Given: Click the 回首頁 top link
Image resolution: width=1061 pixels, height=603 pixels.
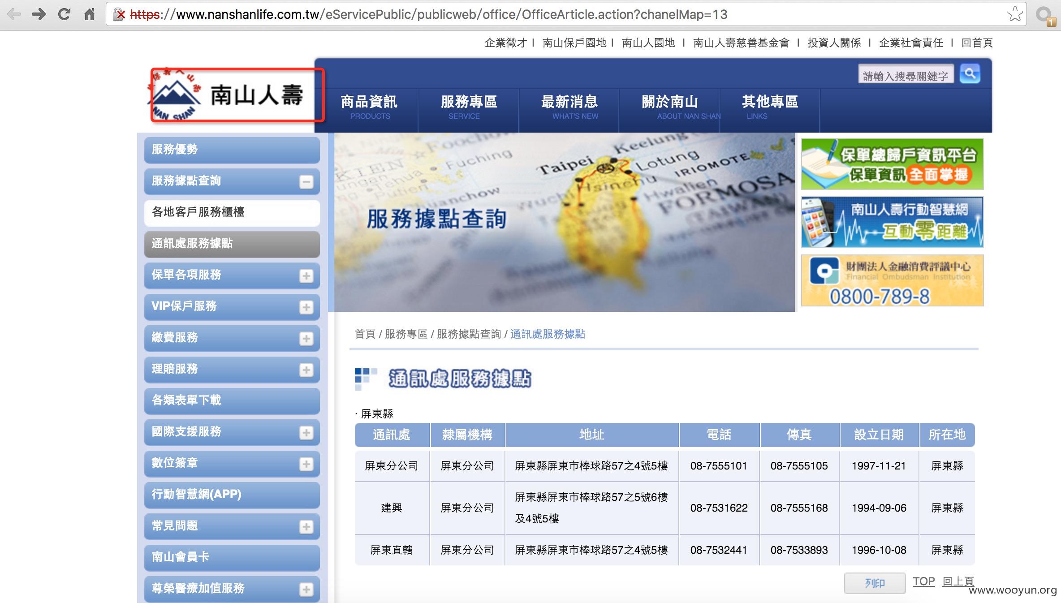Looking at the screenshot, I should coord(977,43).
